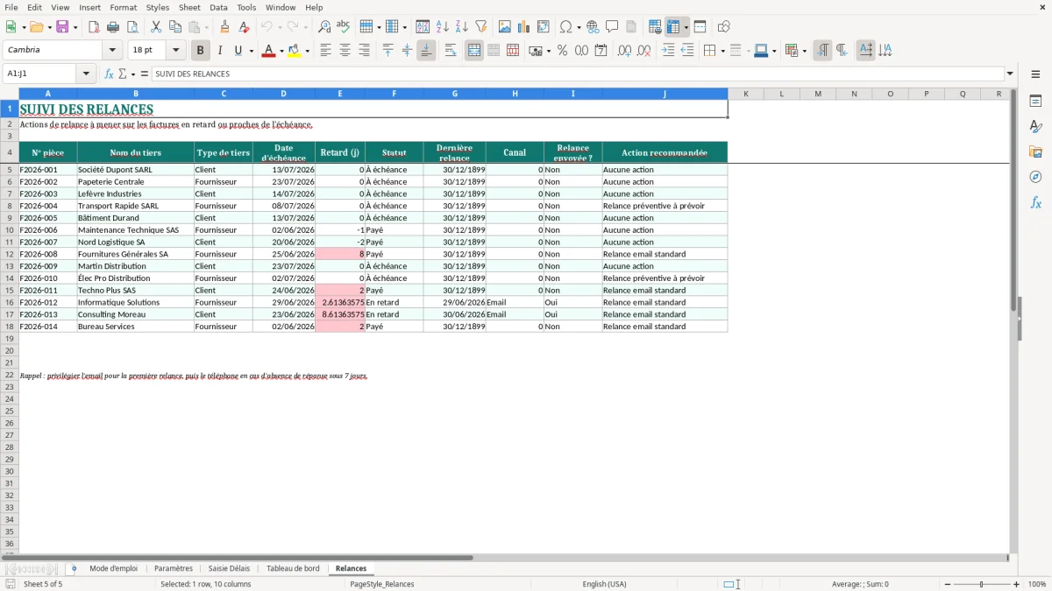The image size is (1052, 591).
Task: Click the font color red swatch
Action: [x=268, y=51]
